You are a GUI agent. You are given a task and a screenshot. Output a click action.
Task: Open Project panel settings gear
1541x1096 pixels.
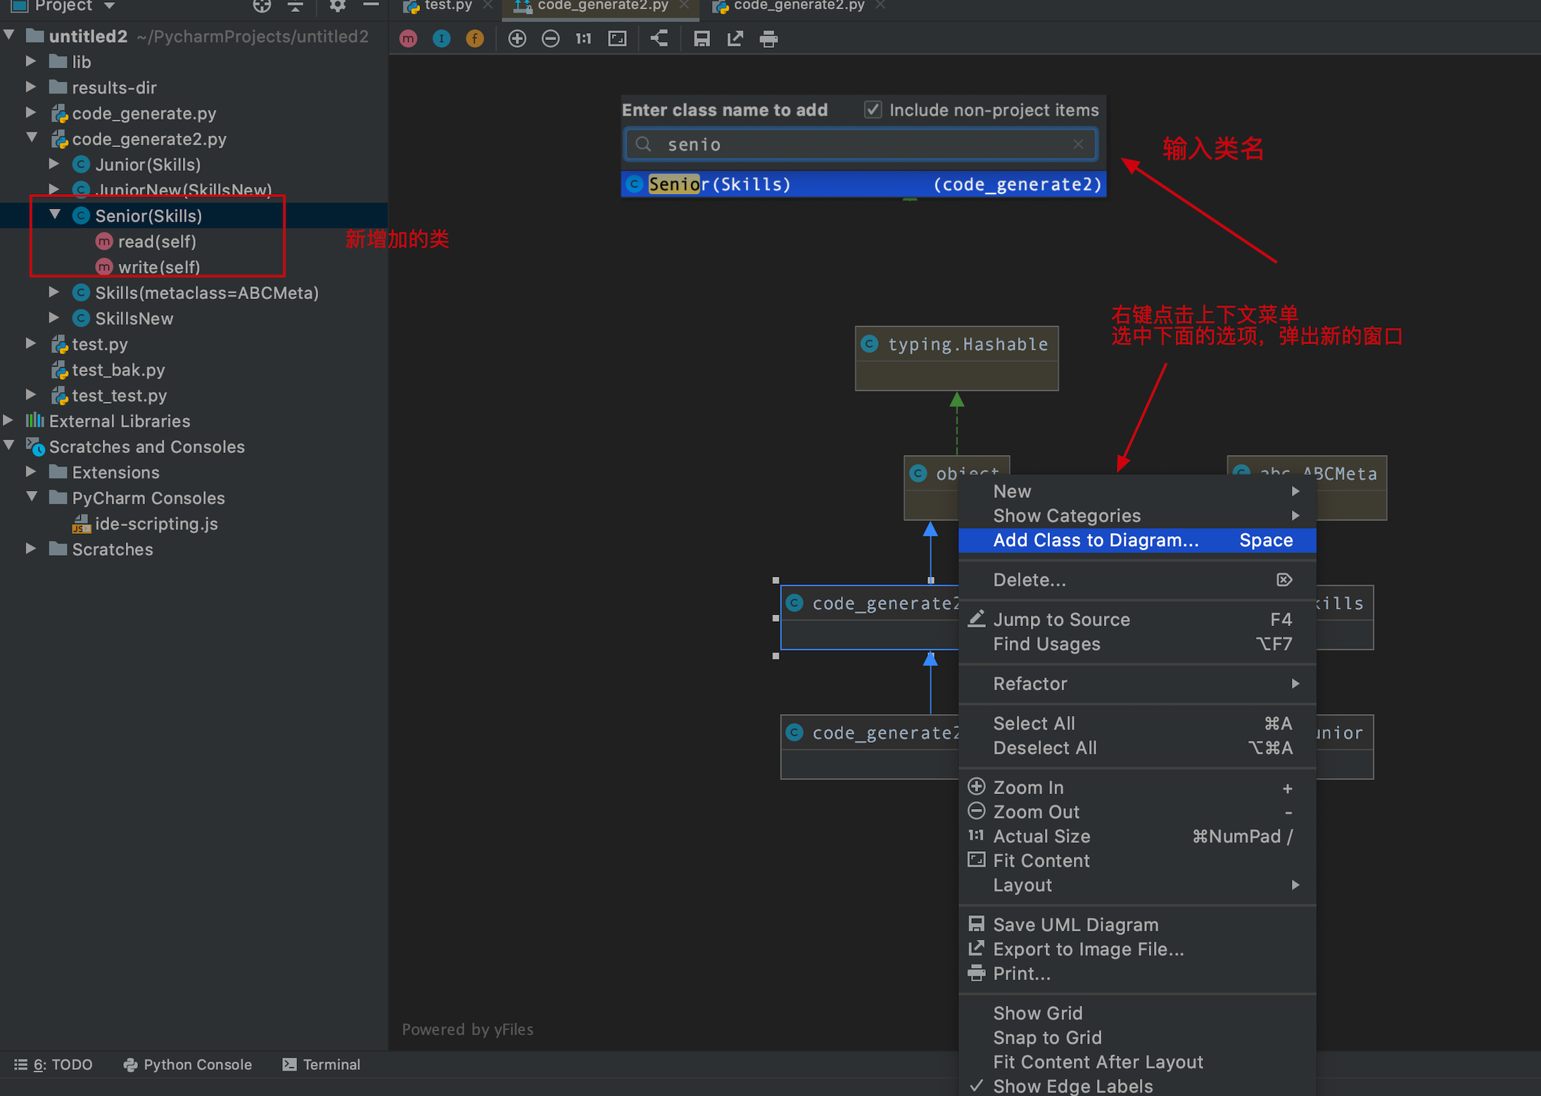(338, 6)
